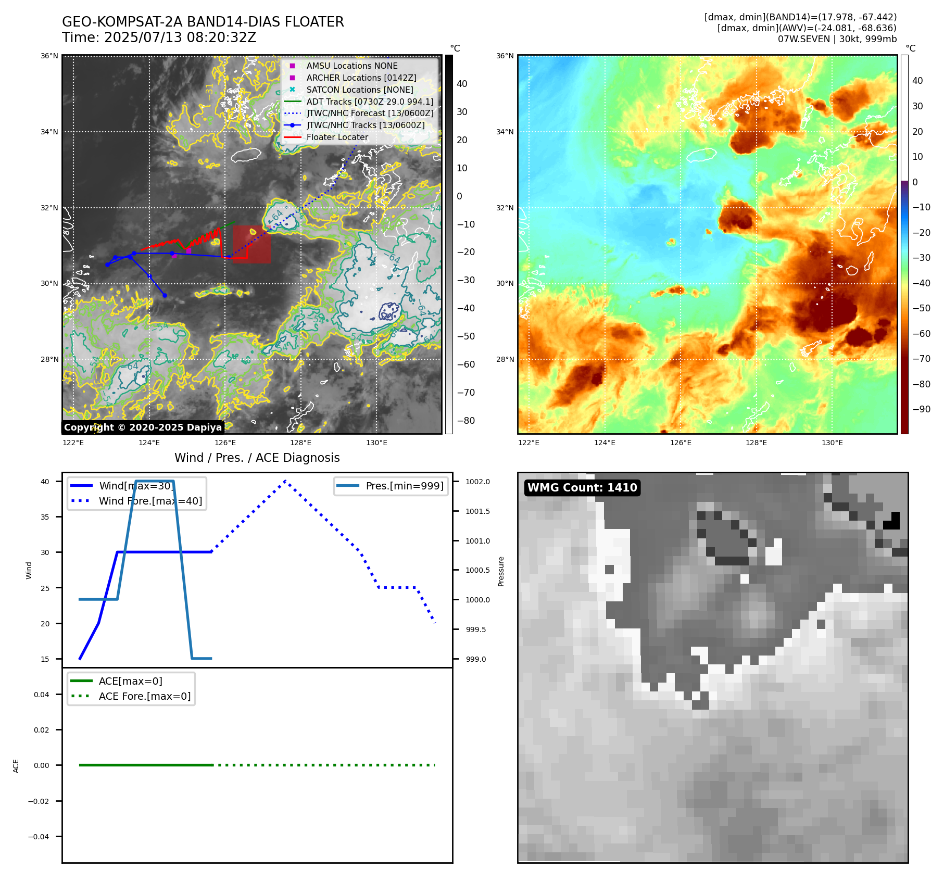Click the grayscale temperature colorbar of the BAND14 map
This screenshot has height=882, width=944.
click(449, 244)
